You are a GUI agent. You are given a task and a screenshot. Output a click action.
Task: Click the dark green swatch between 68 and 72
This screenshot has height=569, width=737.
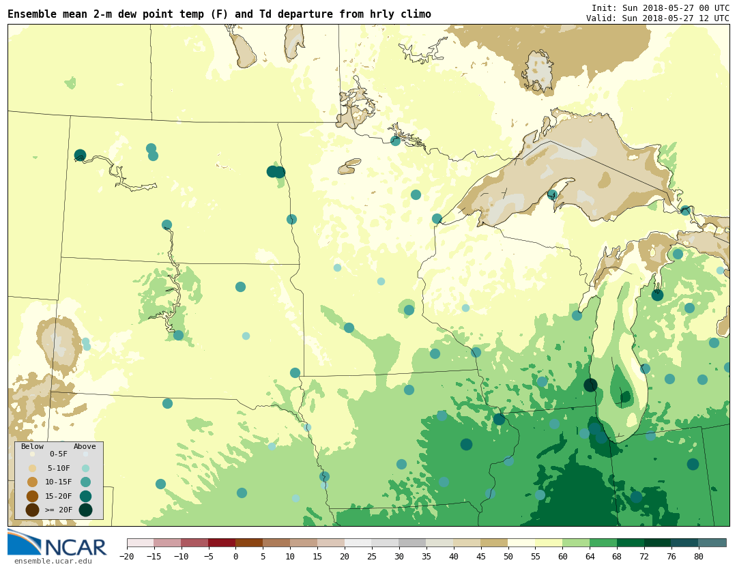631,542
